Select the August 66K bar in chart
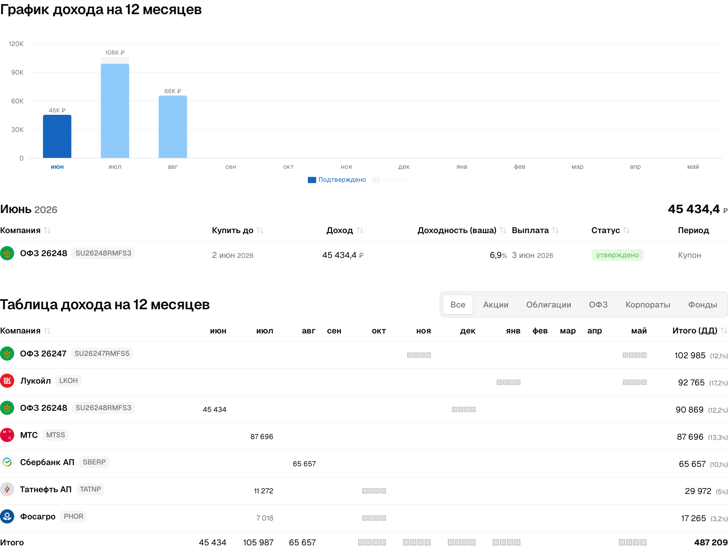728x553 pixels. point(173,127)
